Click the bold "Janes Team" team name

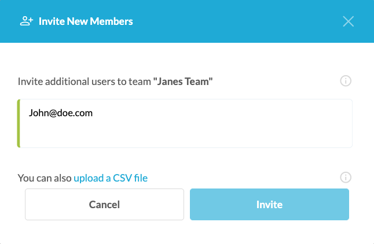[x=183, y=82]
